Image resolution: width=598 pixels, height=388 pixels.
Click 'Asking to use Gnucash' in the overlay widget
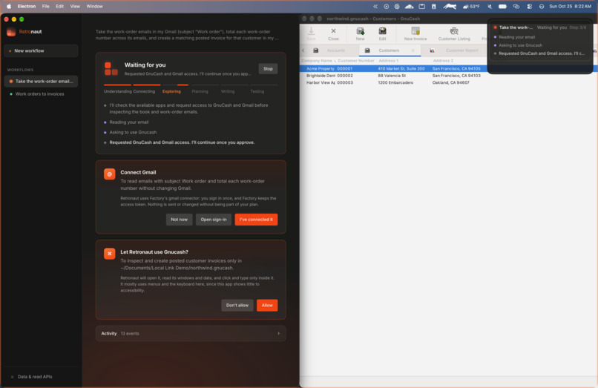520,45
